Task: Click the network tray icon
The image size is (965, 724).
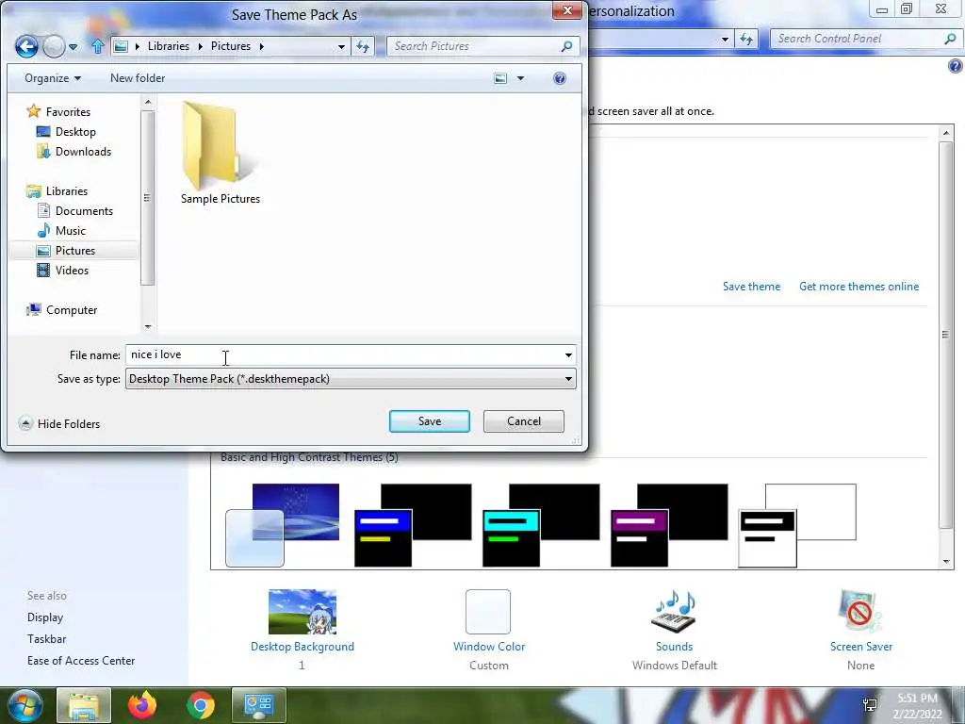Action: 870,704
